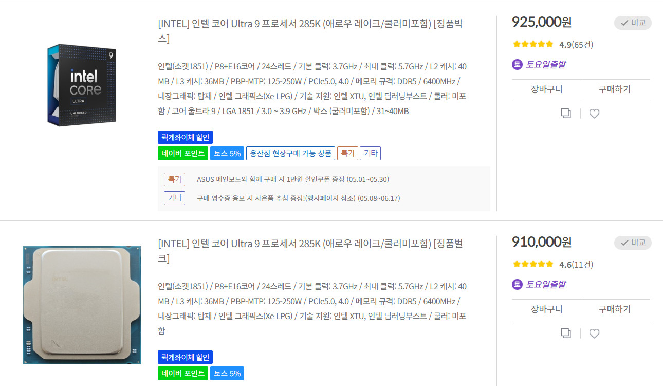Click the purple 토요일출발 badge on the 정품벌크 listing
663x389 pixels.
click(x=539, y=285)
